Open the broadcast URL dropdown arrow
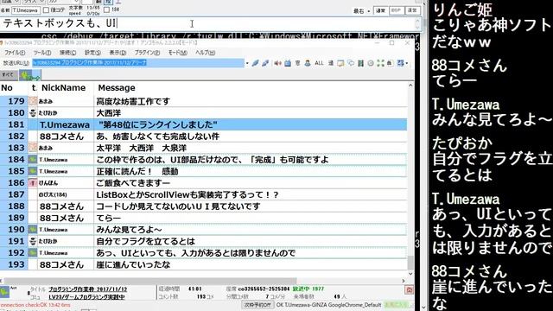The width and height of the screenshot is (553, 311). 247,63
